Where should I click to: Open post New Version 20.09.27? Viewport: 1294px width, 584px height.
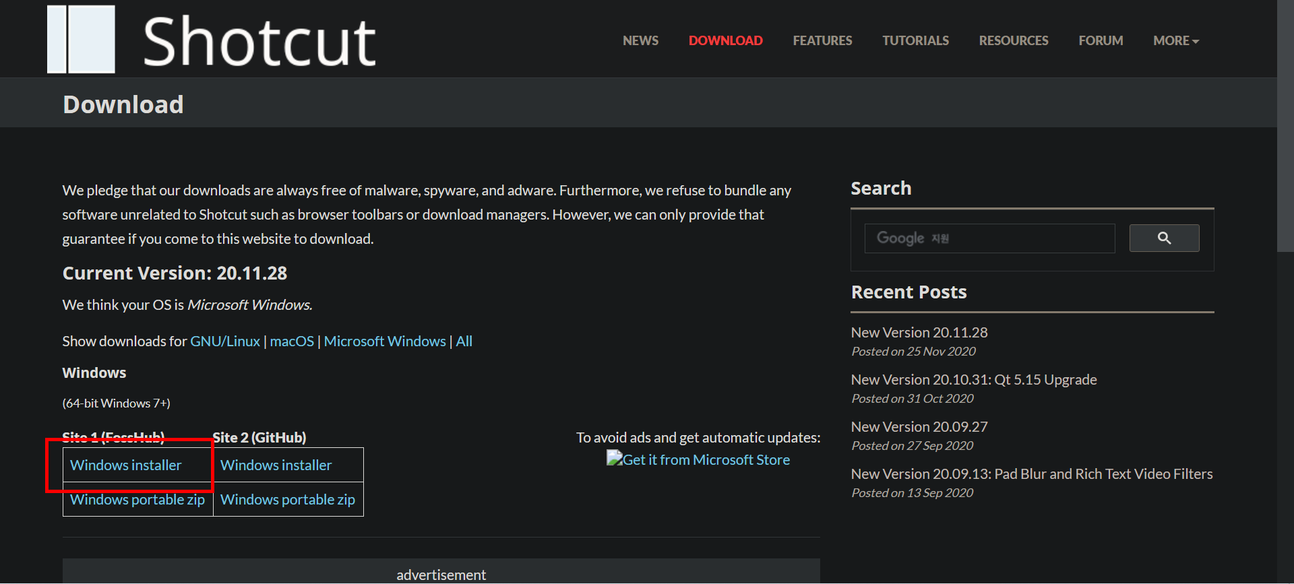919,427
